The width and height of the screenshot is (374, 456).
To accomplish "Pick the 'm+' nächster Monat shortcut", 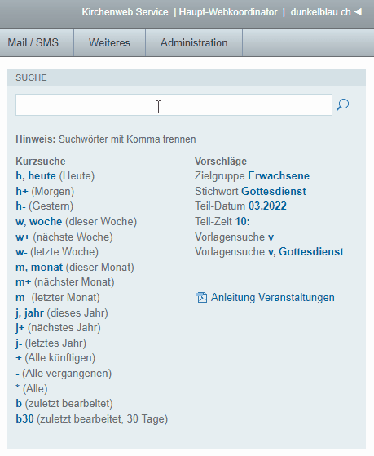I will (24, 282).
